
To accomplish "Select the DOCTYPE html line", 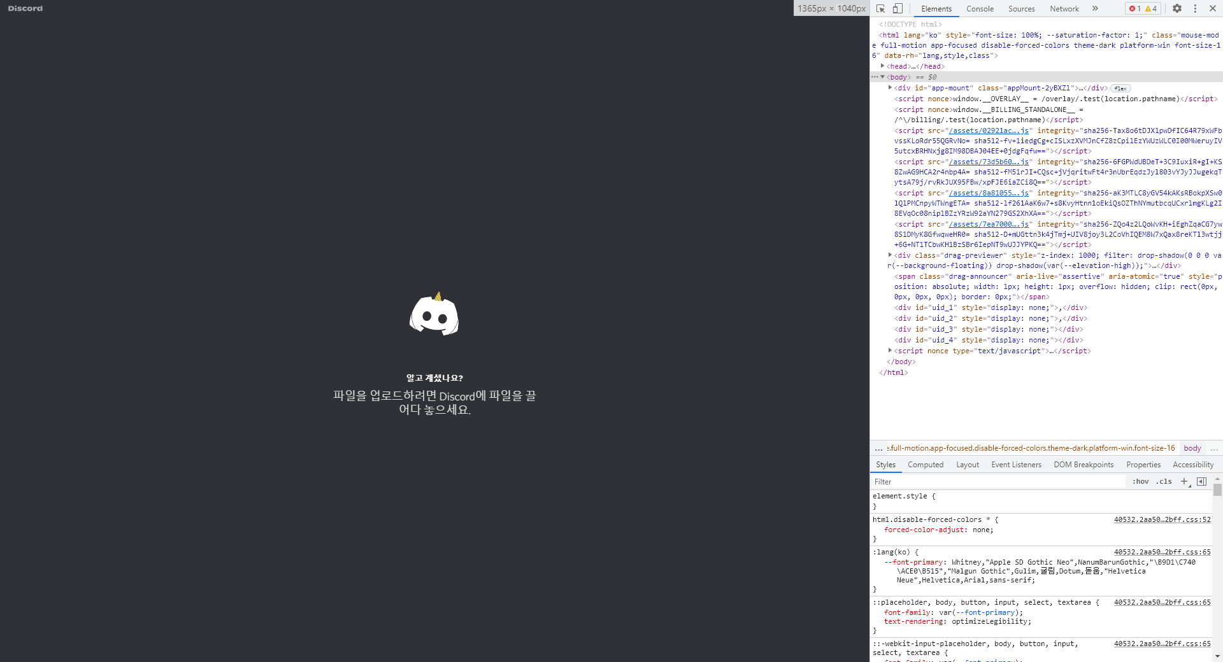I will click(910, 24).
